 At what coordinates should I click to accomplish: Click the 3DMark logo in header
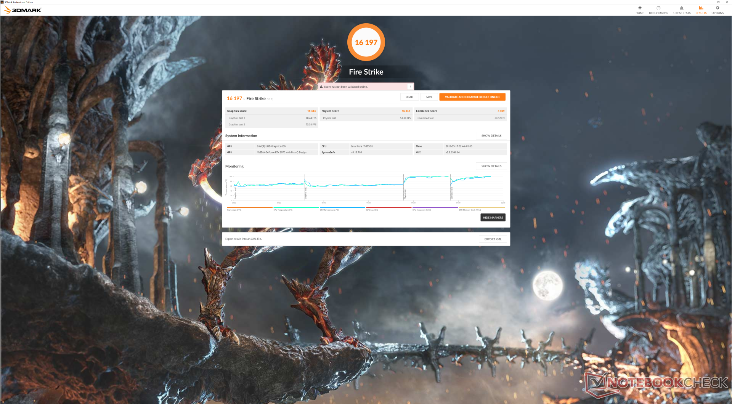coord(23,10)
